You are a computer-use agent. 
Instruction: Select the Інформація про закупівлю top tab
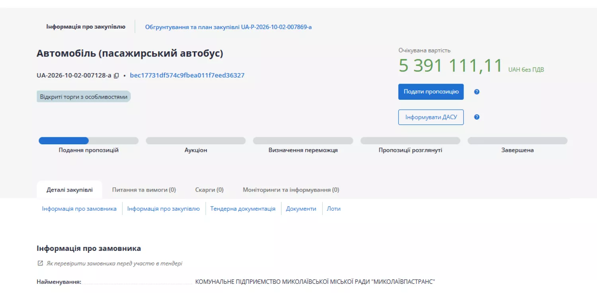(86, 27)
